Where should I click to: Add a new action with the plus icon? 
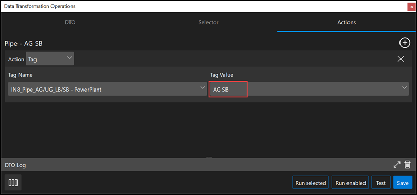coord(405,43)
